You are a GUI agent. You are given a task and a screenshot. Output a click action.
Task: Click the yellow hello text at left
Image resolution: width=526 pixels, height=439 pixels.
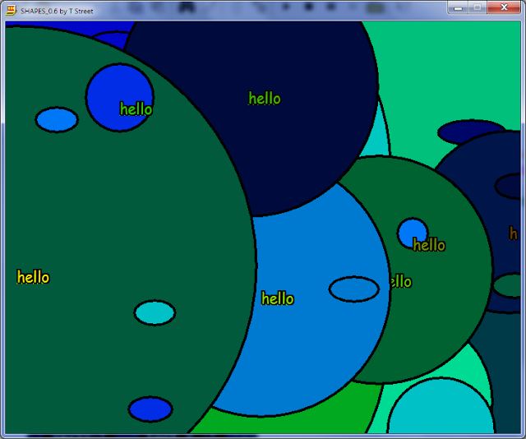33,277
